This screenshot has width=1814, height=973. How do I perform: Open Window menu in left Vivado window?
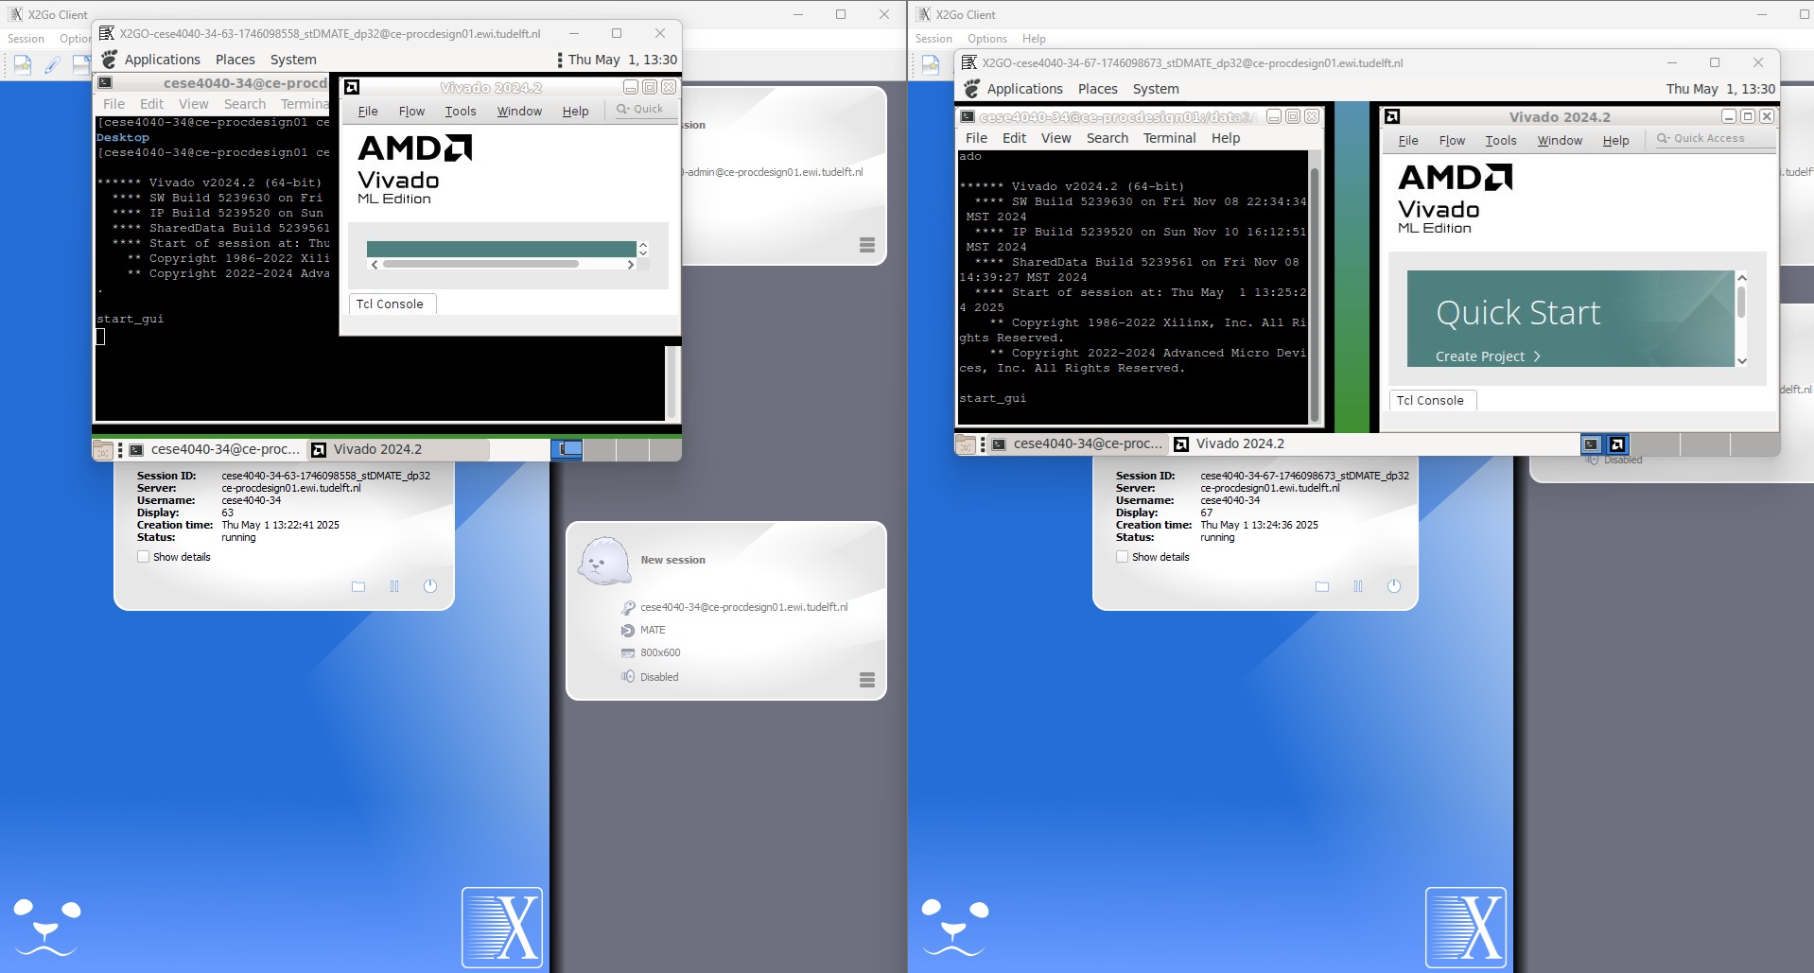tap(519, 111)
